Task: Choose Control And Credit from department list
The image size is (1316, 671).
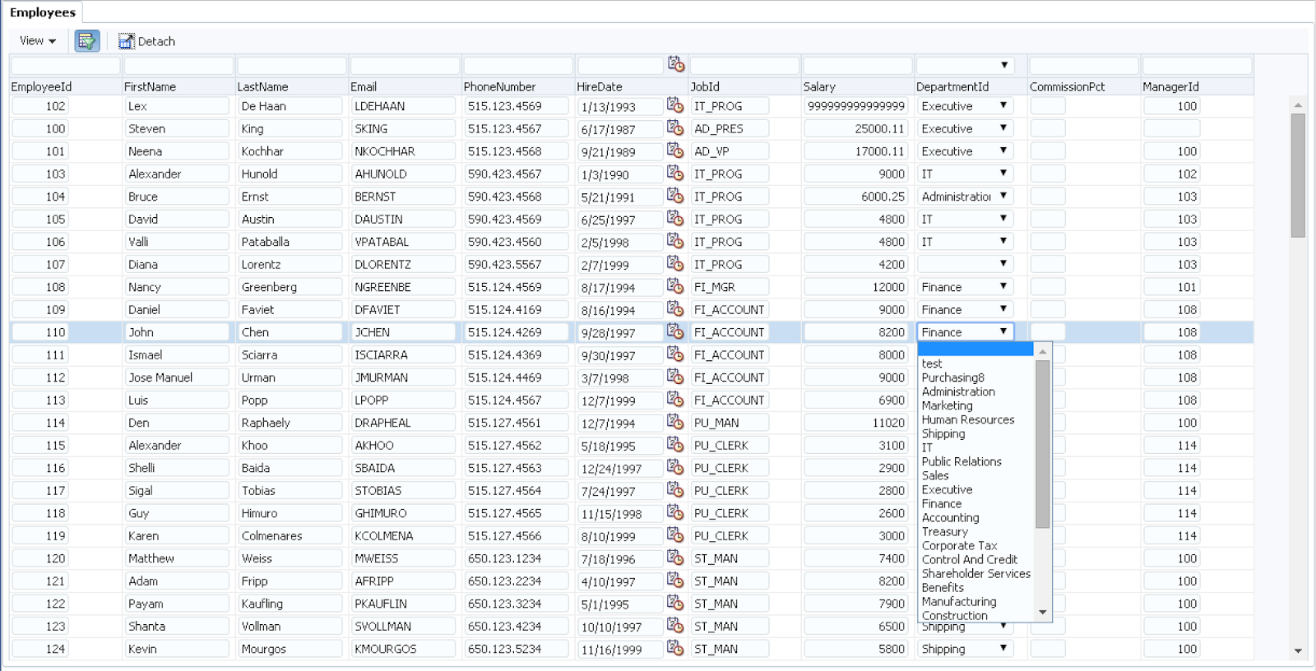Action: click(x=970, y=559)
